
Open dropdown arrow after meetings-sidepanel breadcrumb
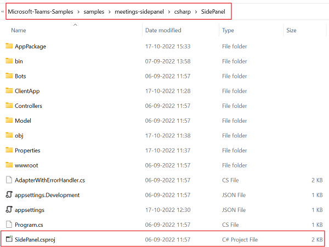tap(169, 12)
